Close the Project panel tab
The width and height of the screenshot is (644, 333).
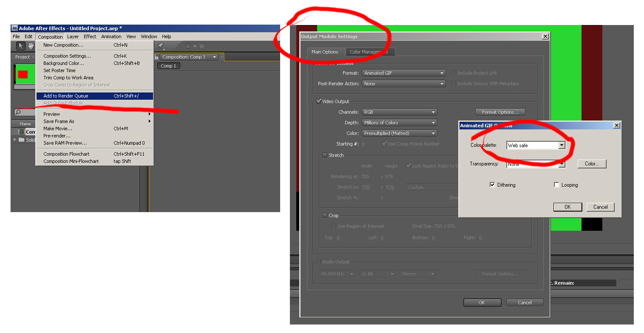33,57
